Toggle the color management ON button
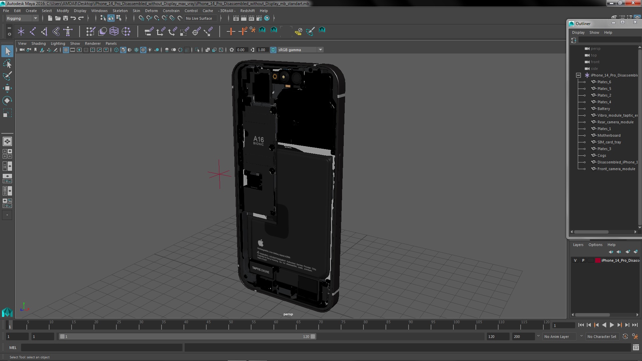 click(273, 50)
